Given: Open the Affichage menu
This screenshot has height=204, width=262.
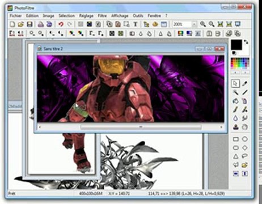Looking at the screenshot, I should point(120,16).
